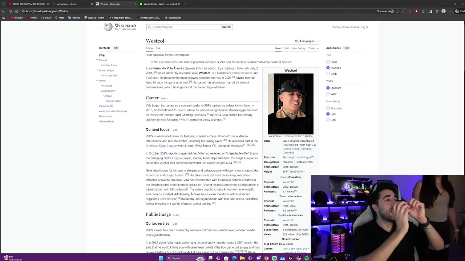Open the Donate link
The image size is (465, 261).
(336, 27)
